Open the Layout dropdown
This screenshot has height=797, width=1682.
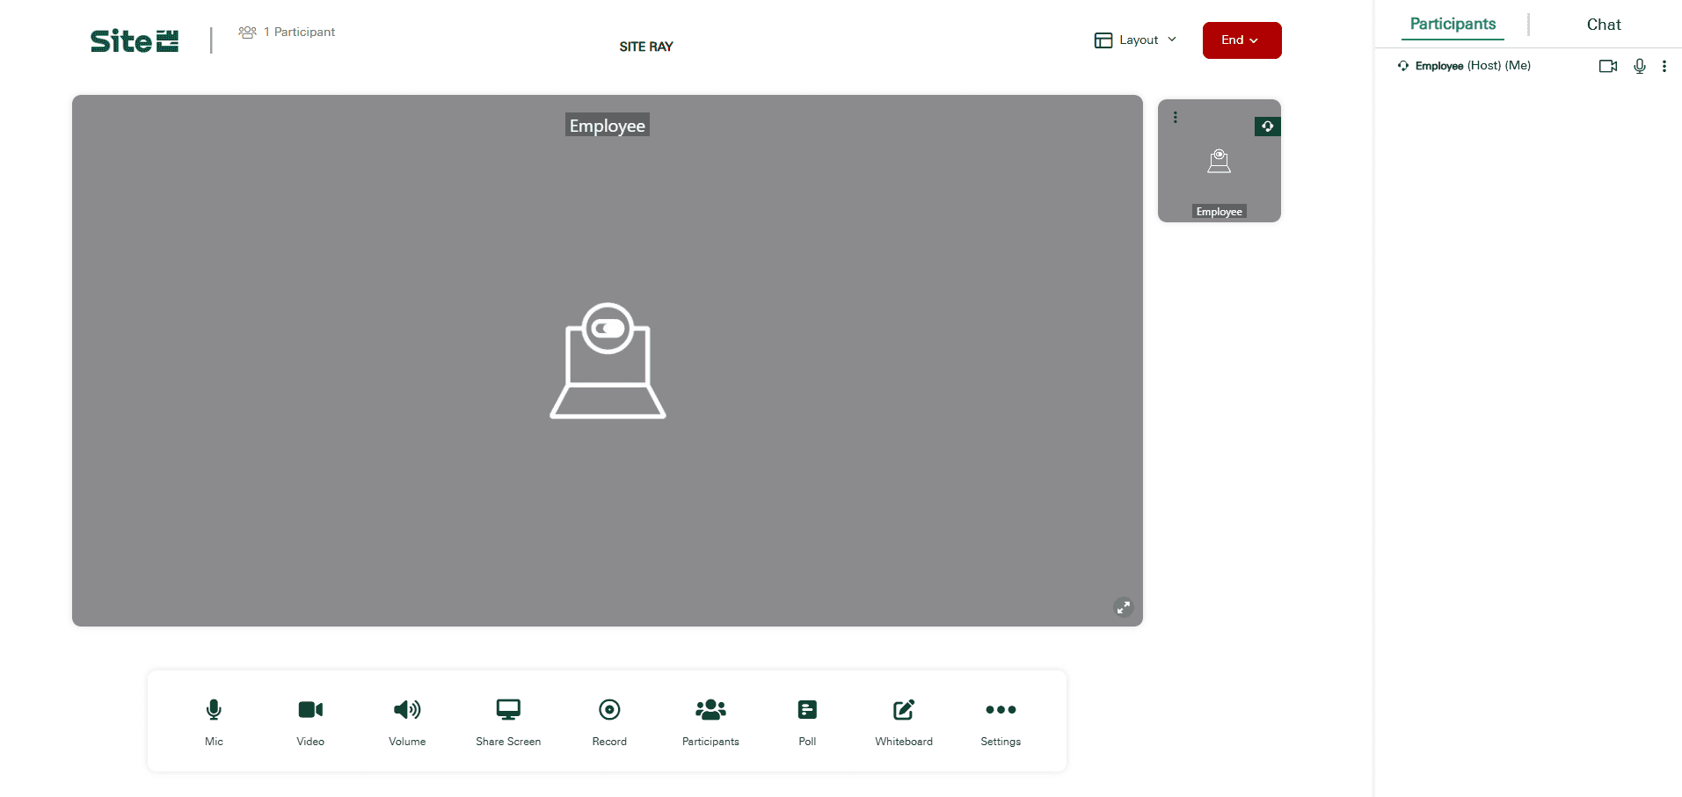click(1135, 40)
